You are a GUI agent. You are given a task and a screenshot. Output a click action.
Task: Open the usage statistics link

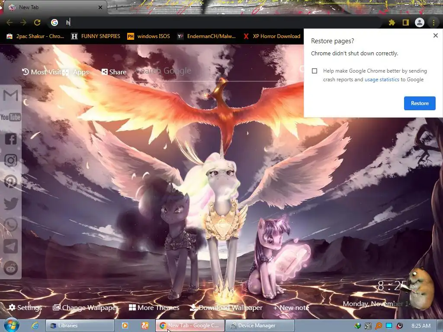[x=382, y=80]
